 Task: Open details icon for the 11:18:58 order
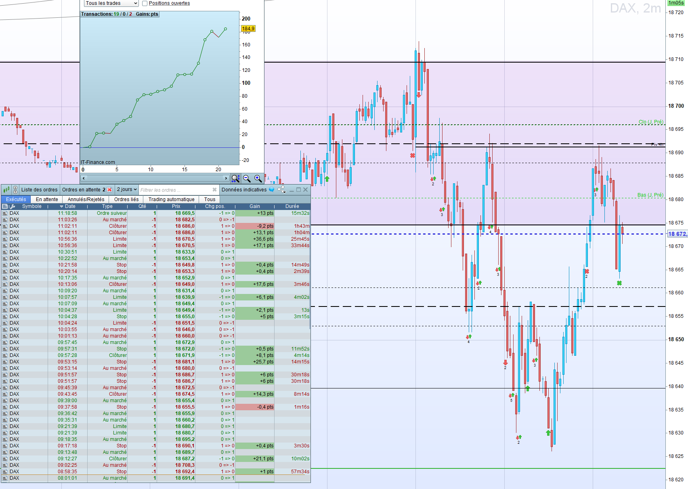coord(5,213)
